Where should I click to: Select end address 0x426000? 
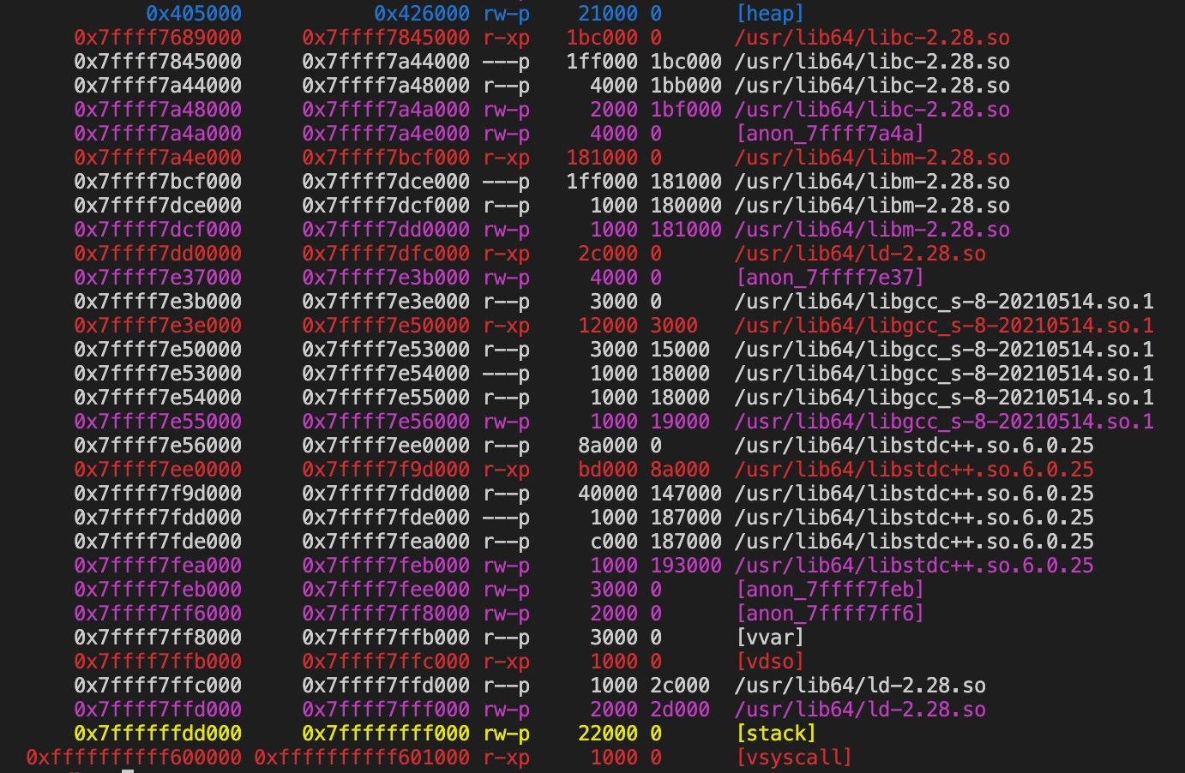[422, 14]
